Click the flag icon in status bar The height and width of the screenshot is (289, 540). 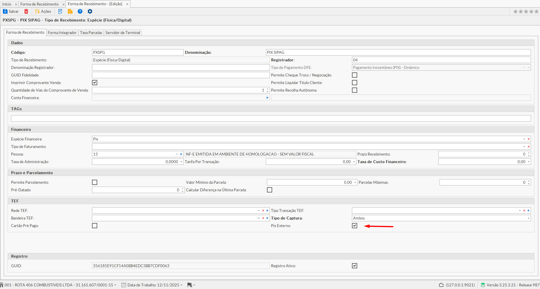190,285
